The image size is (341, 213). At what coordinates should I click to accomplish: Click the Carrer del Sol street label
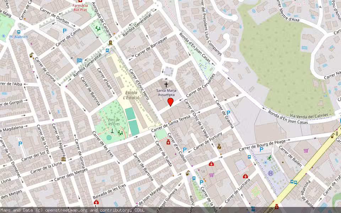[x=33, y=157]
